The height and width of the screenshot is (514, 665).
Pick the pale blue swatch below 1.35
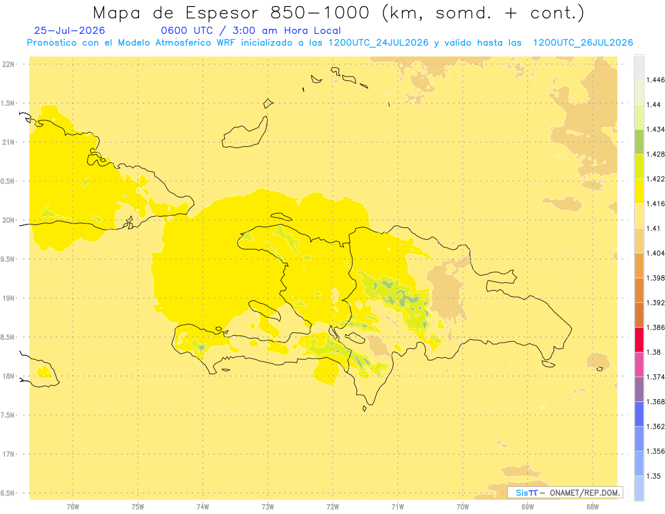pos(639,488)
